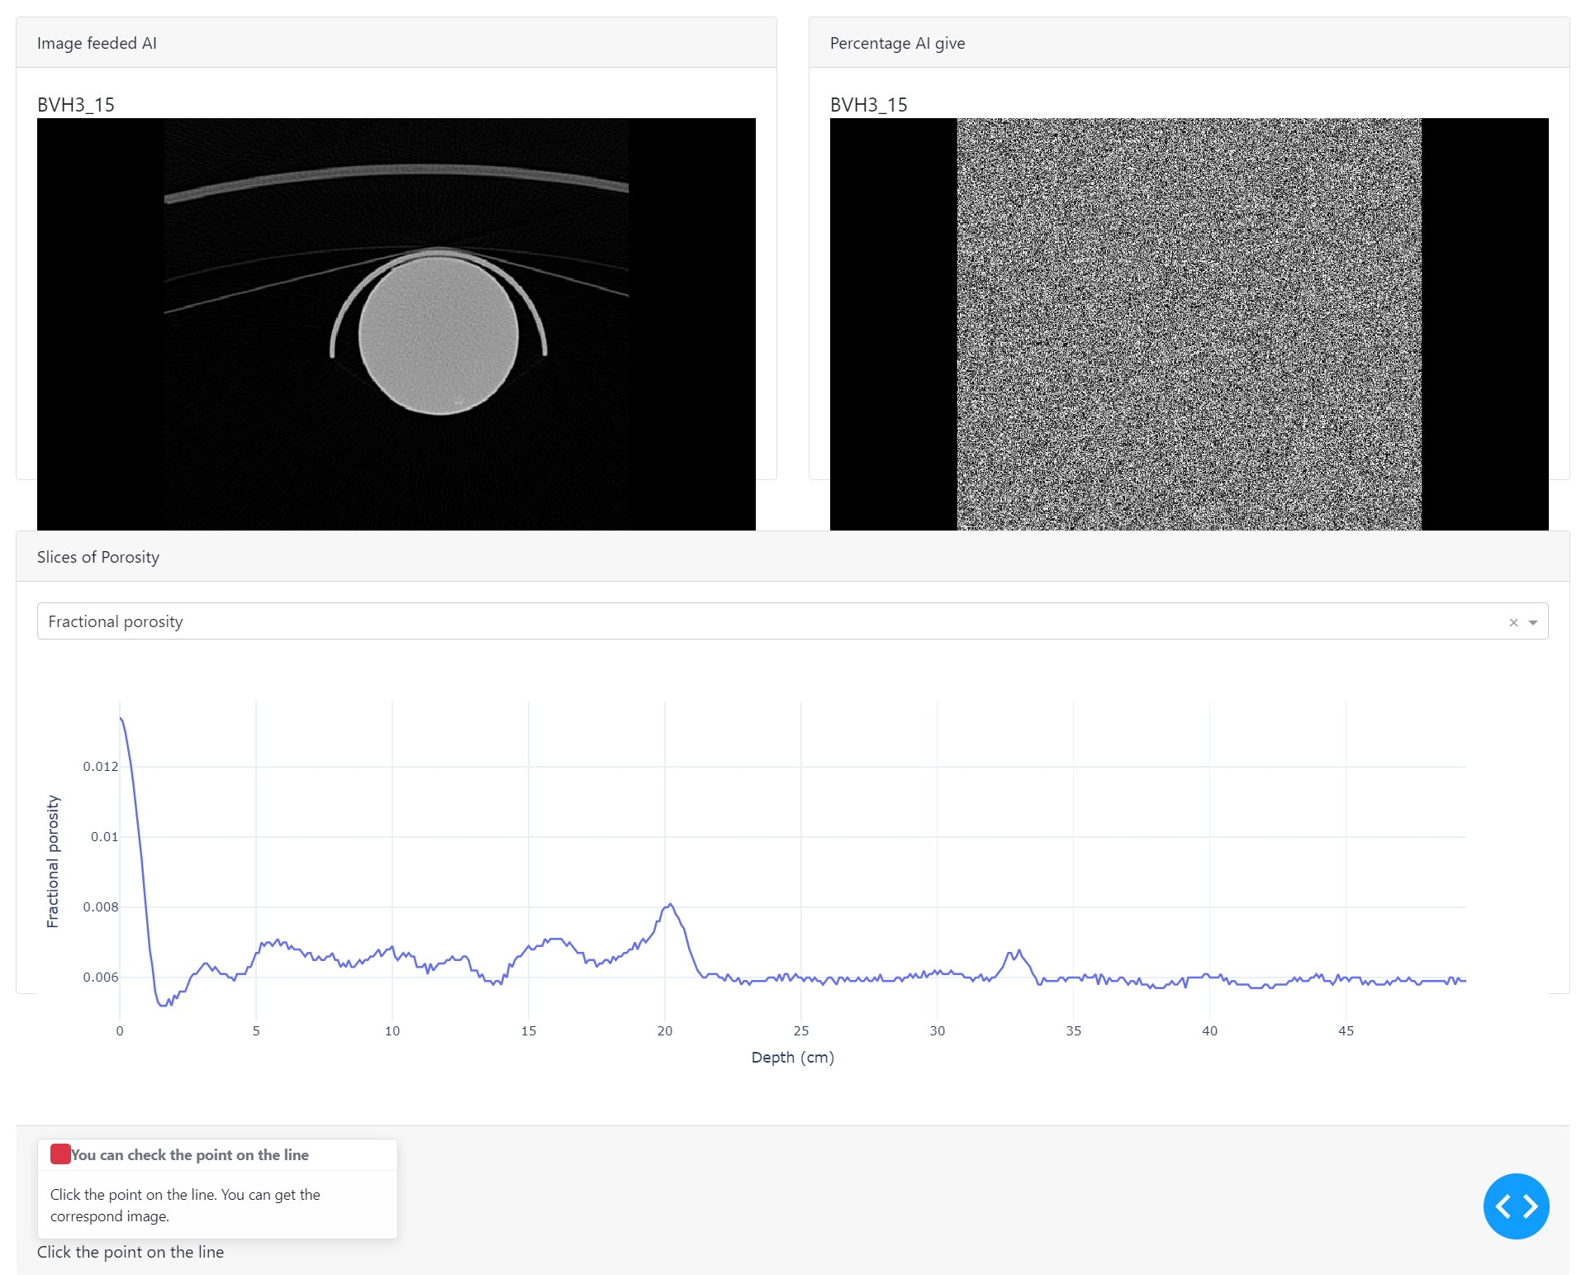Click the red square icon in the toast header
The width and height of the screenshot is (1586, 1275).
(60, 1154)
